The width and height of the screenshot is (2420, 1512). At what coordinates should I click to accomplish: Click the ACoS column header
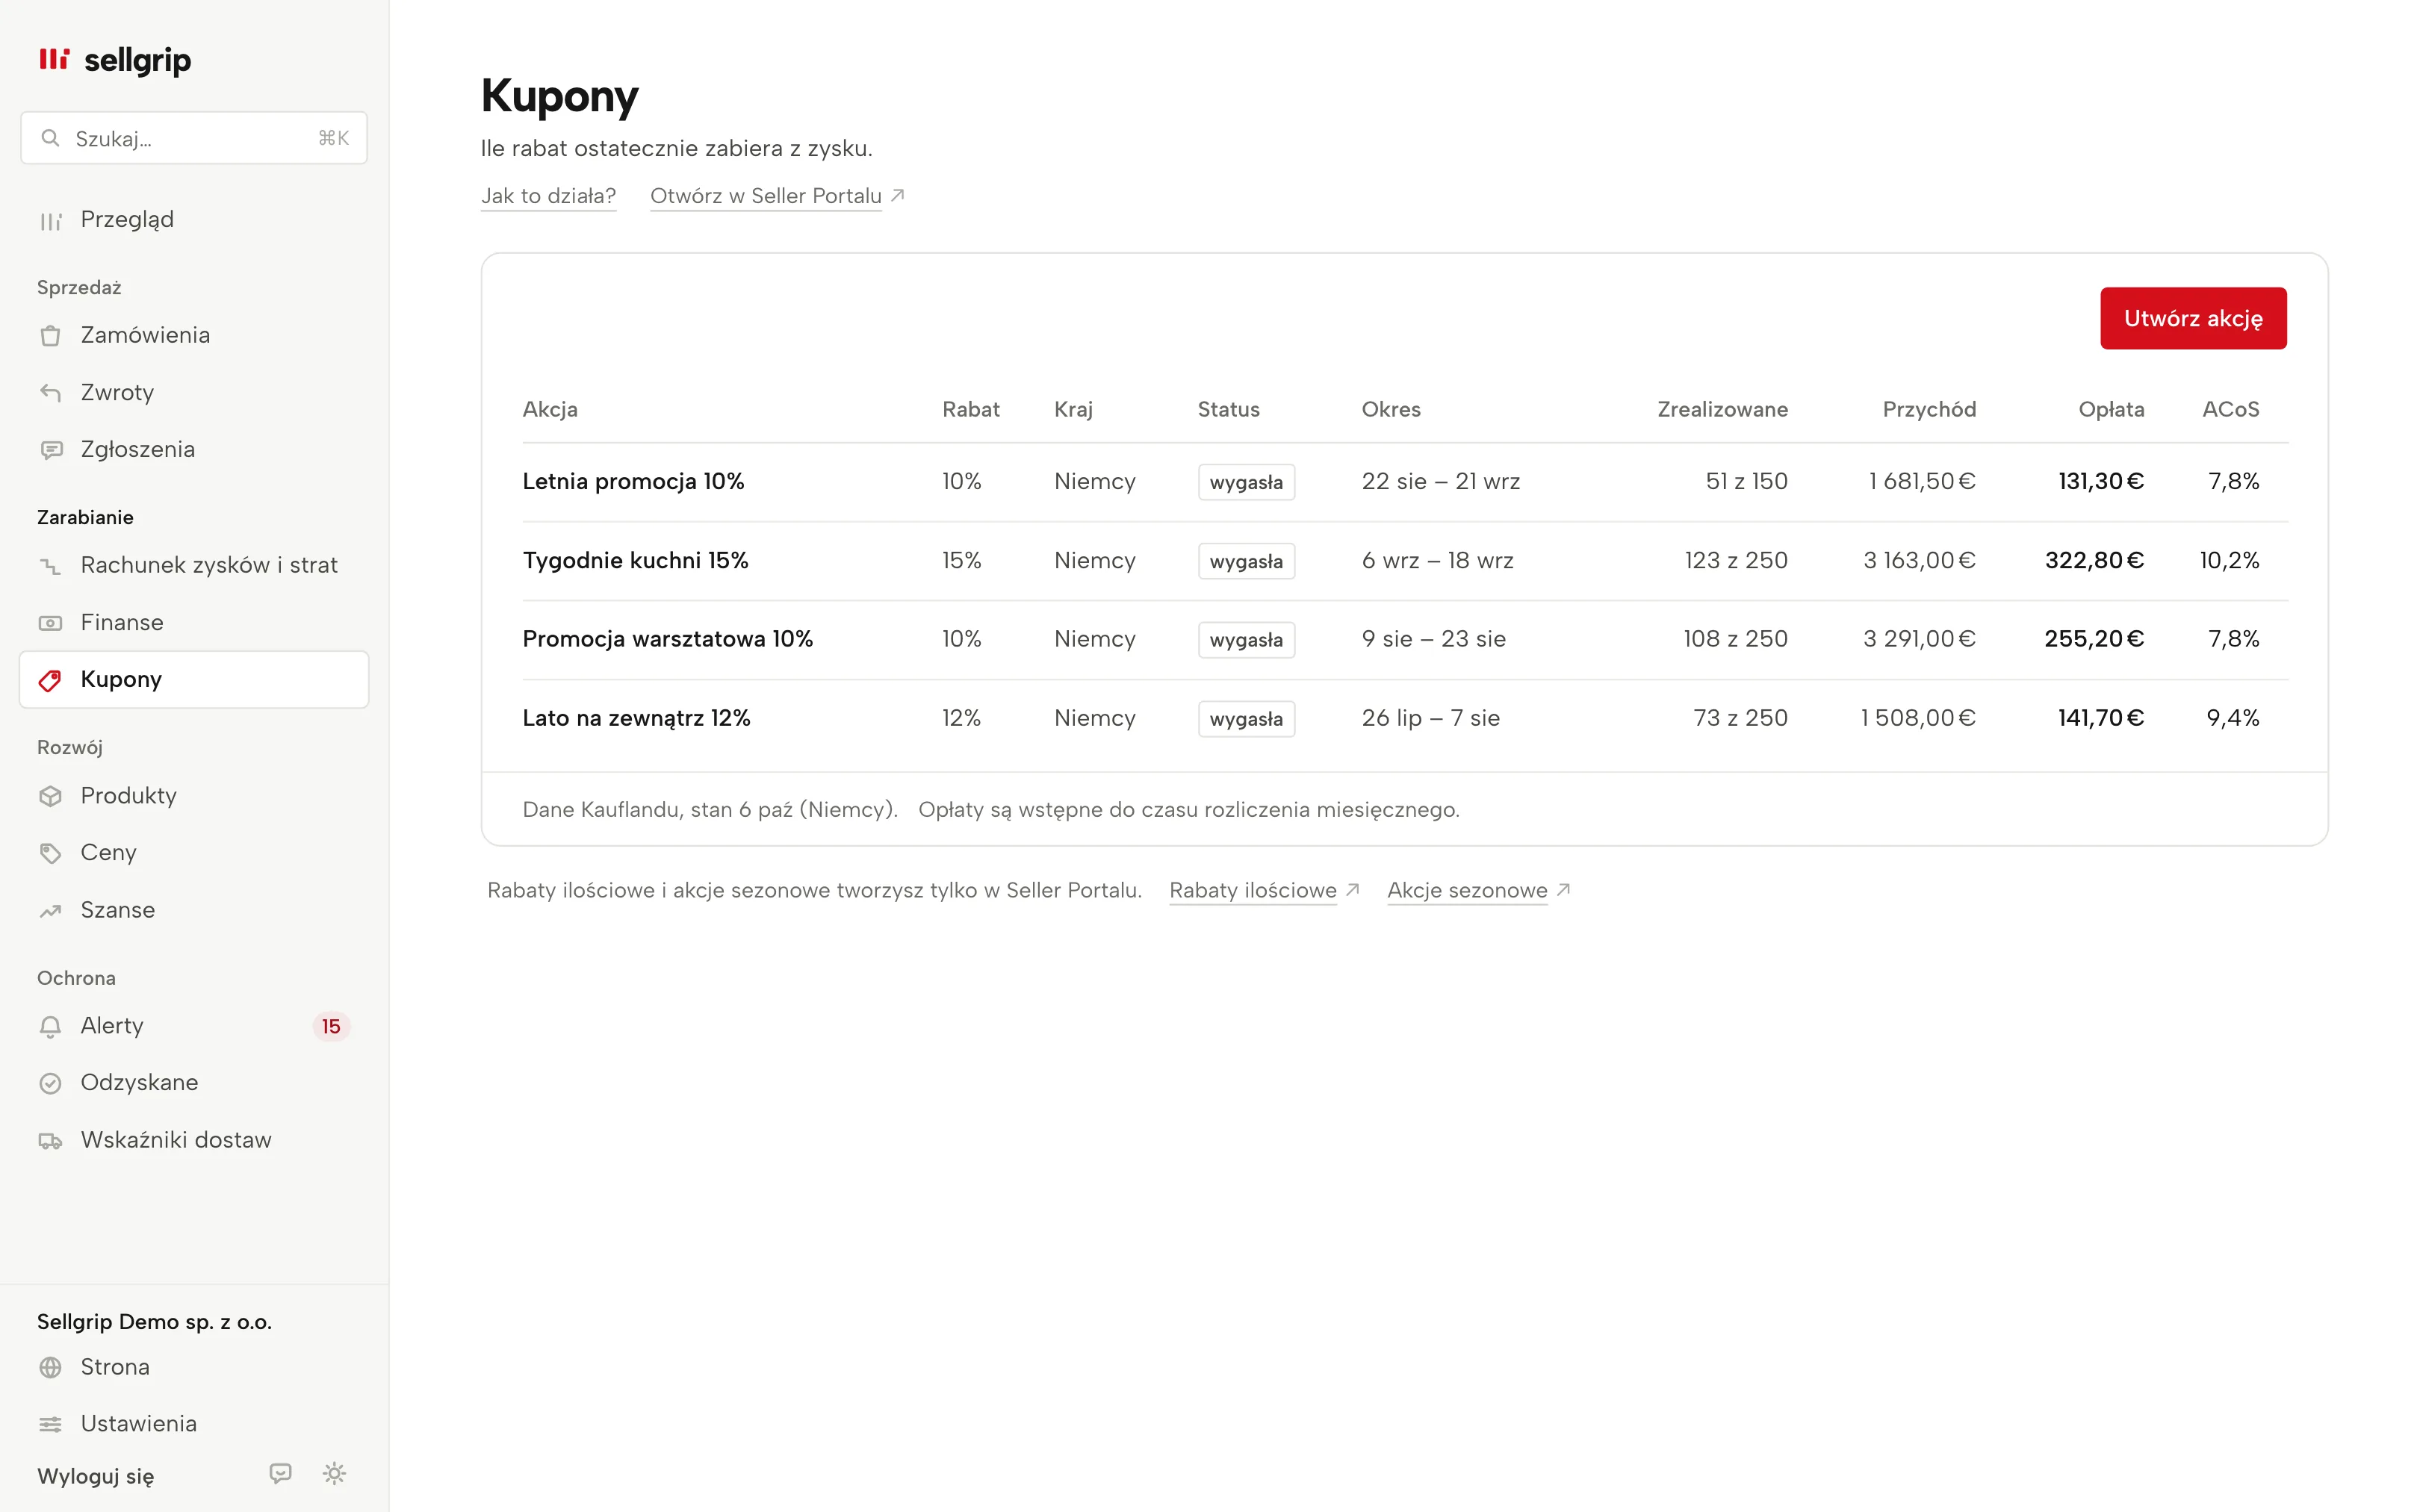point(2231,409)
